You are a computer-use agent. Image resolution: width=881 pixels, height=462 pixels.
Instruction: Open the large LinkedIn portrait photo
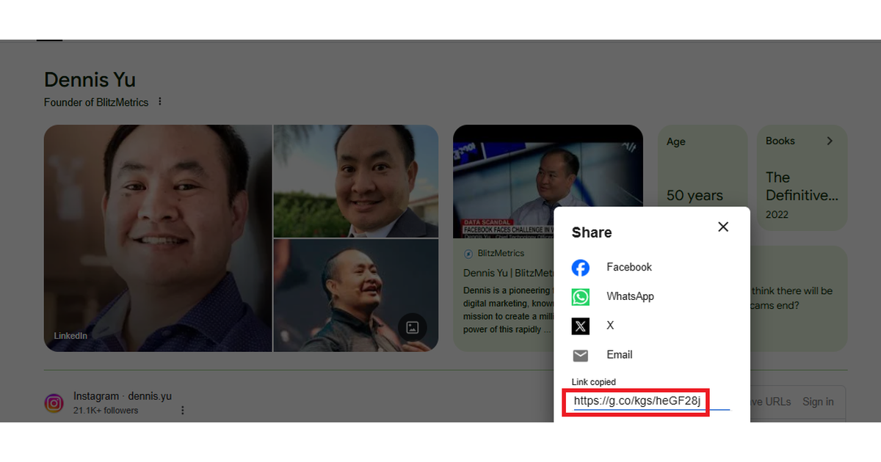click(x=157, y=238)
